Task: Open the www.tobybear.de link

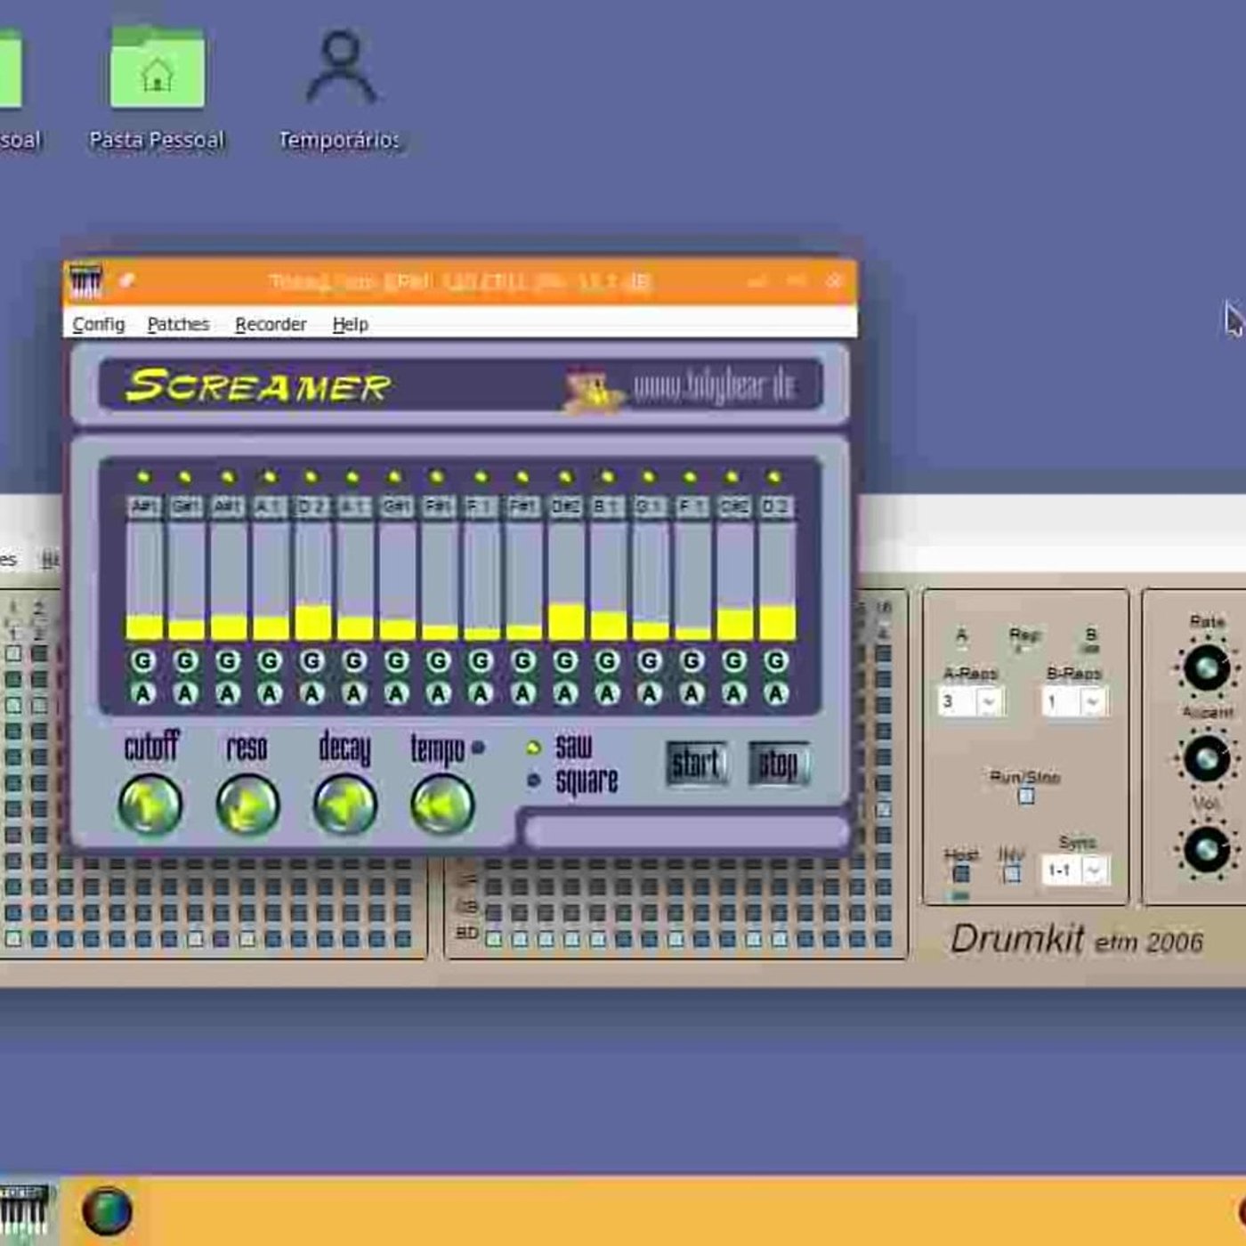Action: coord(715,387)
